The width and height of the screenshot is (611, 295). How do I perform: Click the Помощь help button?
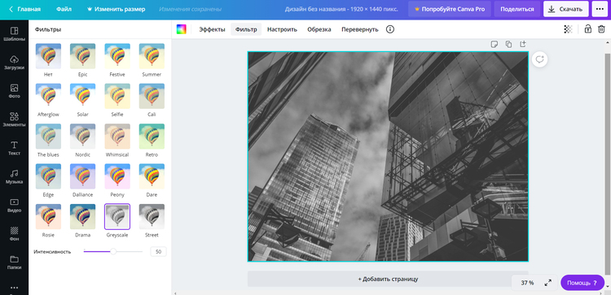[582, 283]
